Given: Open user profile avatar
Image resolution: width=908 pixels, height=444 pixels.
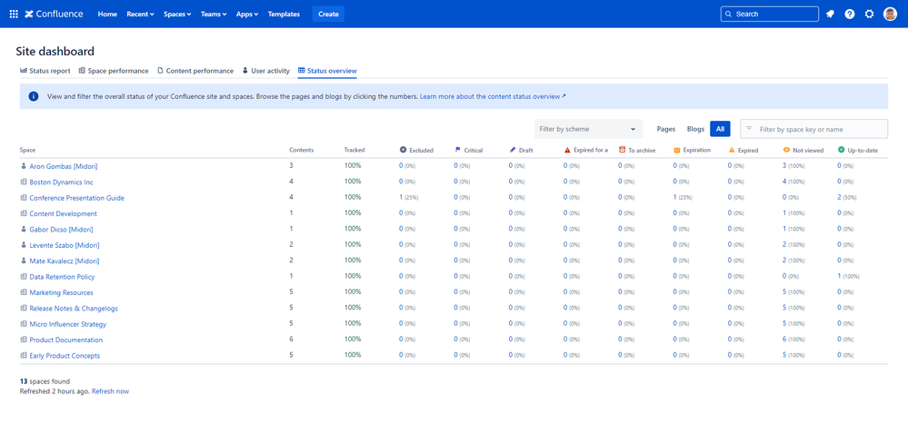Looking at the screenshot, I should coord(890,15).
